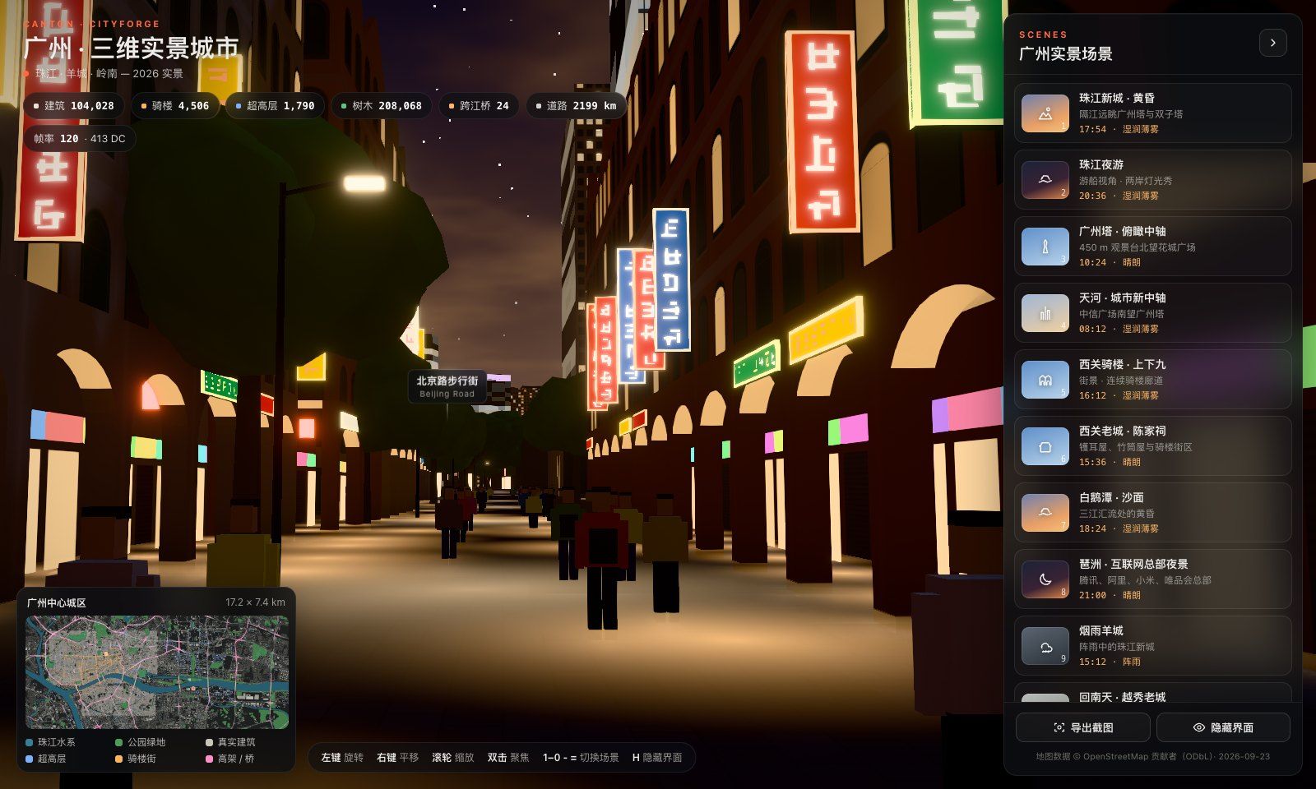Image resolution: width=1316 pixels, height=789 pixels.
Task: Click the OpenStreetMap attribution text
Action: tap(1152, 756)
